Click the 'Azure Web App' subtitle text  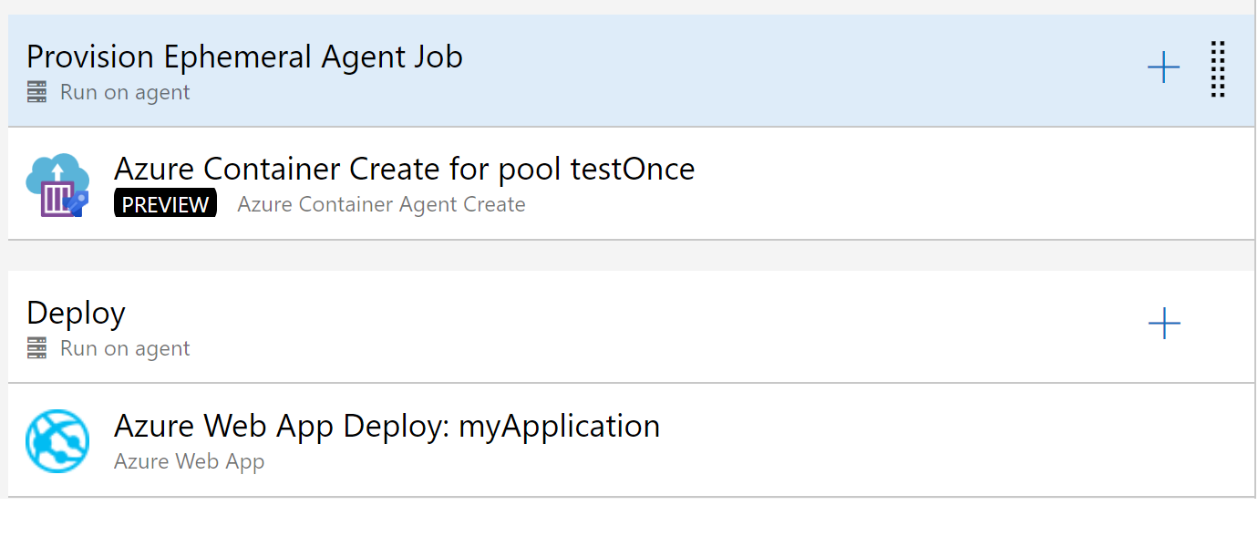coord(189,461)
